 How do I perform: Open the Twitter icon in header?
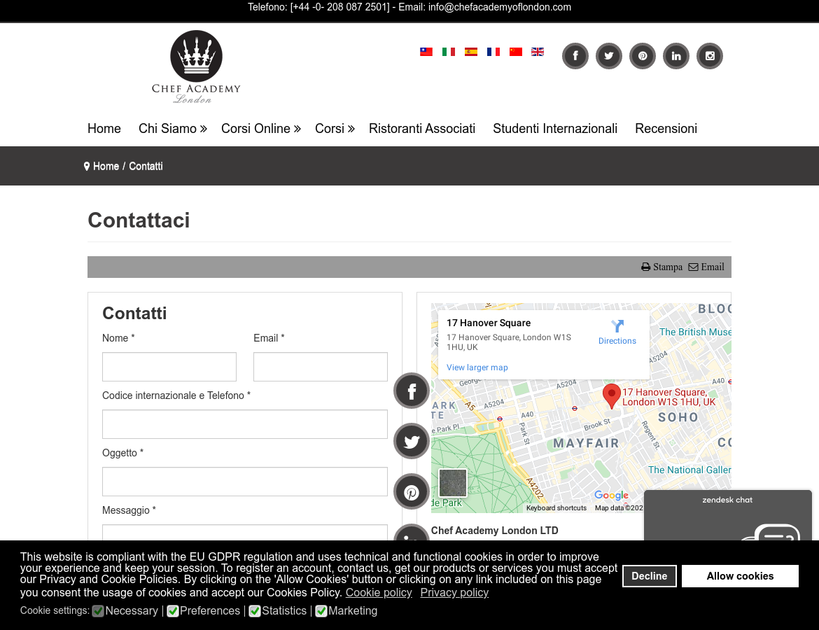[x=609, y=56]
